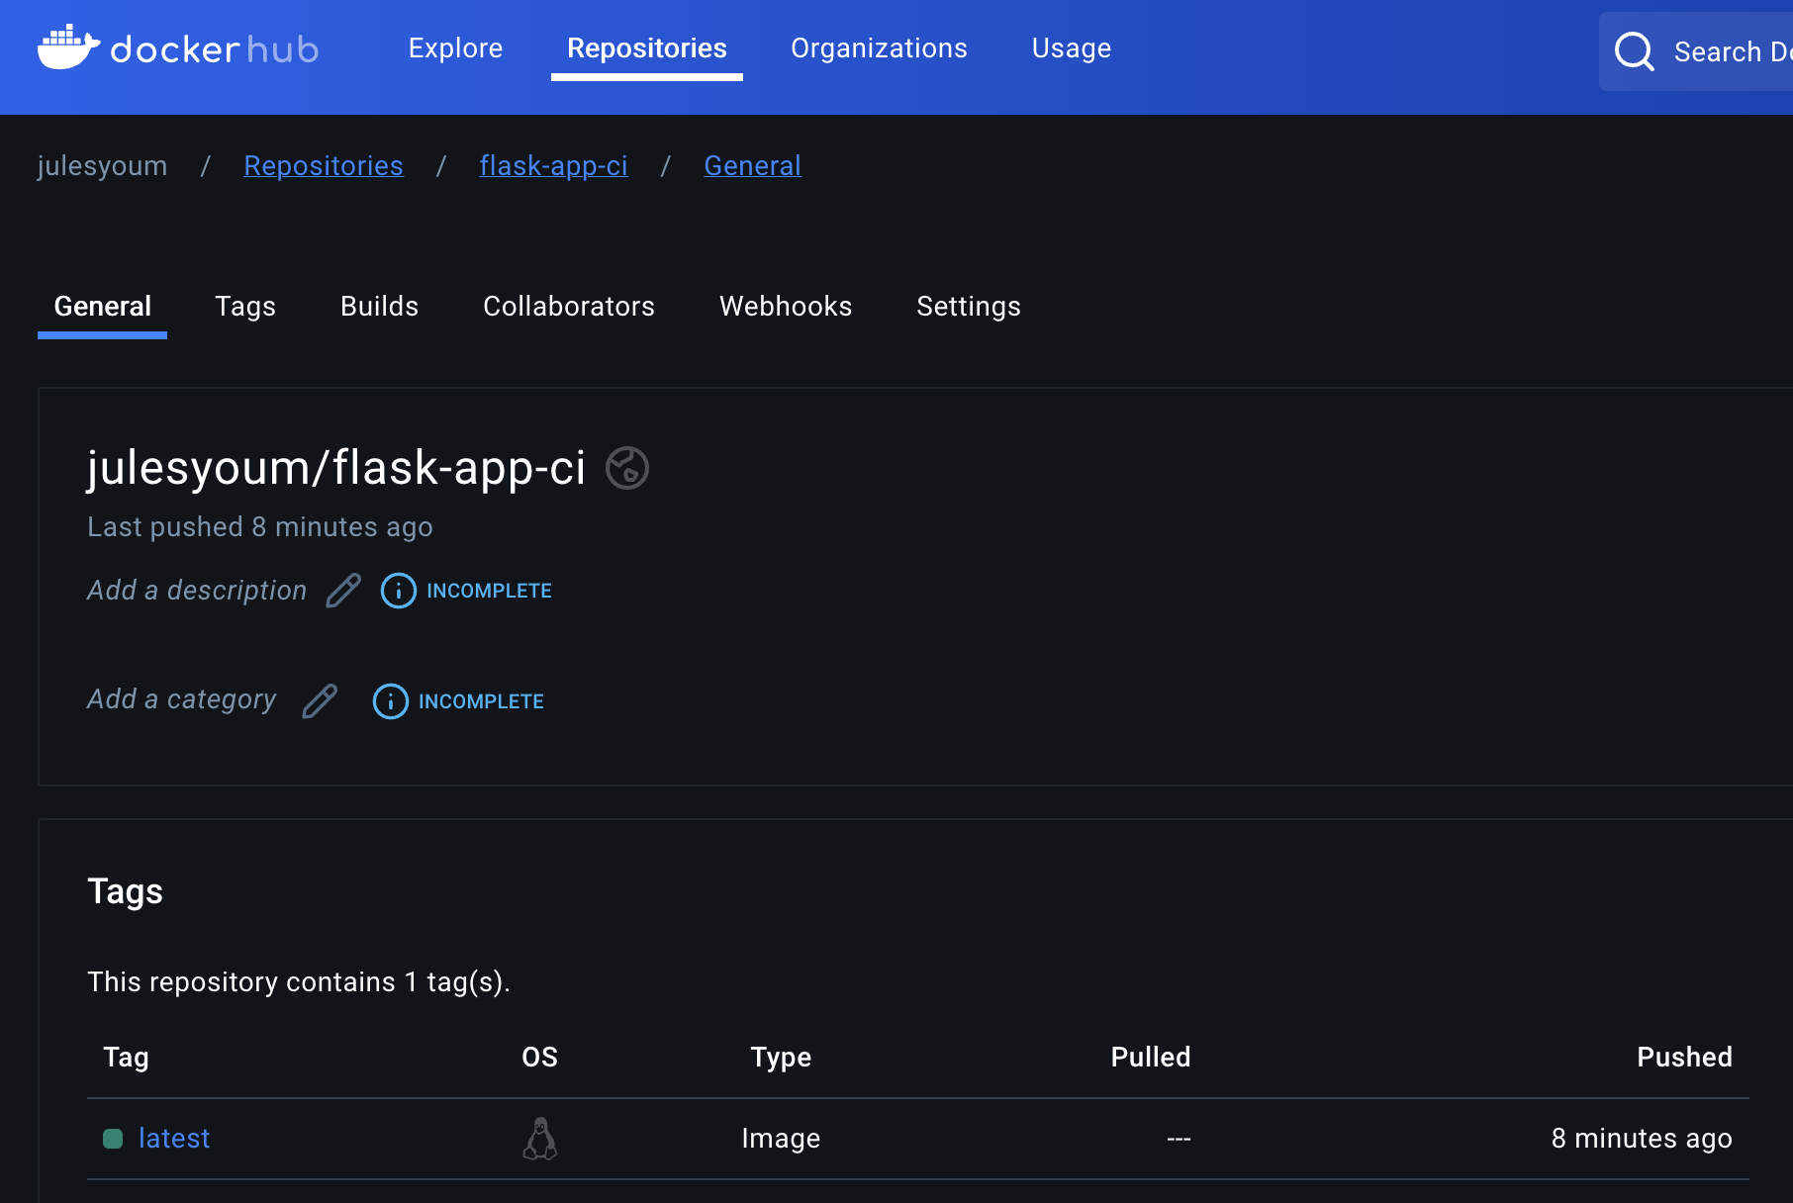Switch to the Tags tab
Viewport: 1793px width, 1203px height.
pos(245,307)
